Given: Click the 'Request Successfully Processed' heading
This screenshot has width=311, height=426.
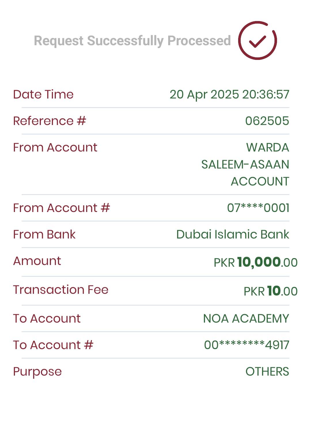Looking at the screenshot, I should (132, 41).
